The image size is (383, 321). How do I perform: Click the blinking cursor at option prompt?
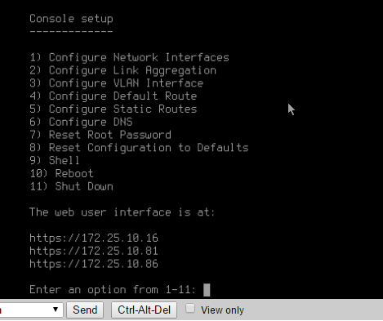pyautogui.click(x=207, y=290)
